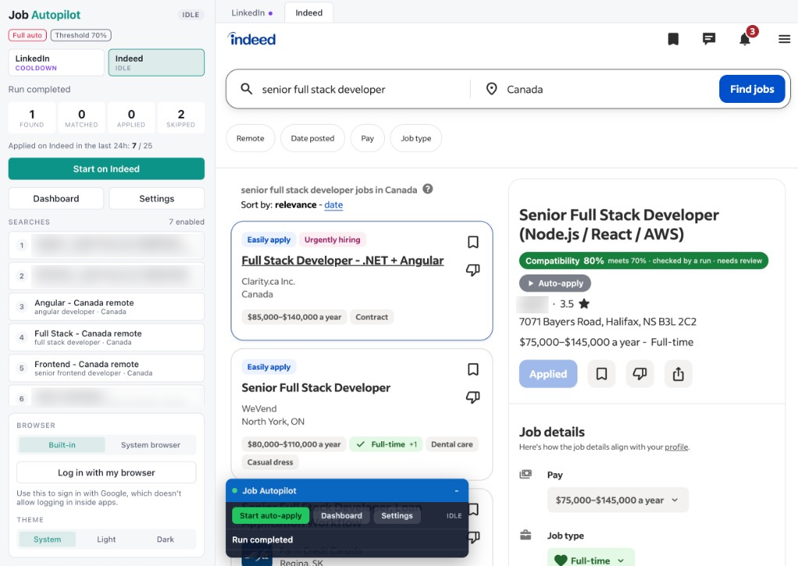Screen dimensions: 798x566
Task: Open the Date posted filter
Action: (312, 138)
